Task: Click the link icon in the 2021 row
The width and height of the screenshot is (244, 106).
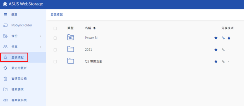Action: click(x=223, y=50)
